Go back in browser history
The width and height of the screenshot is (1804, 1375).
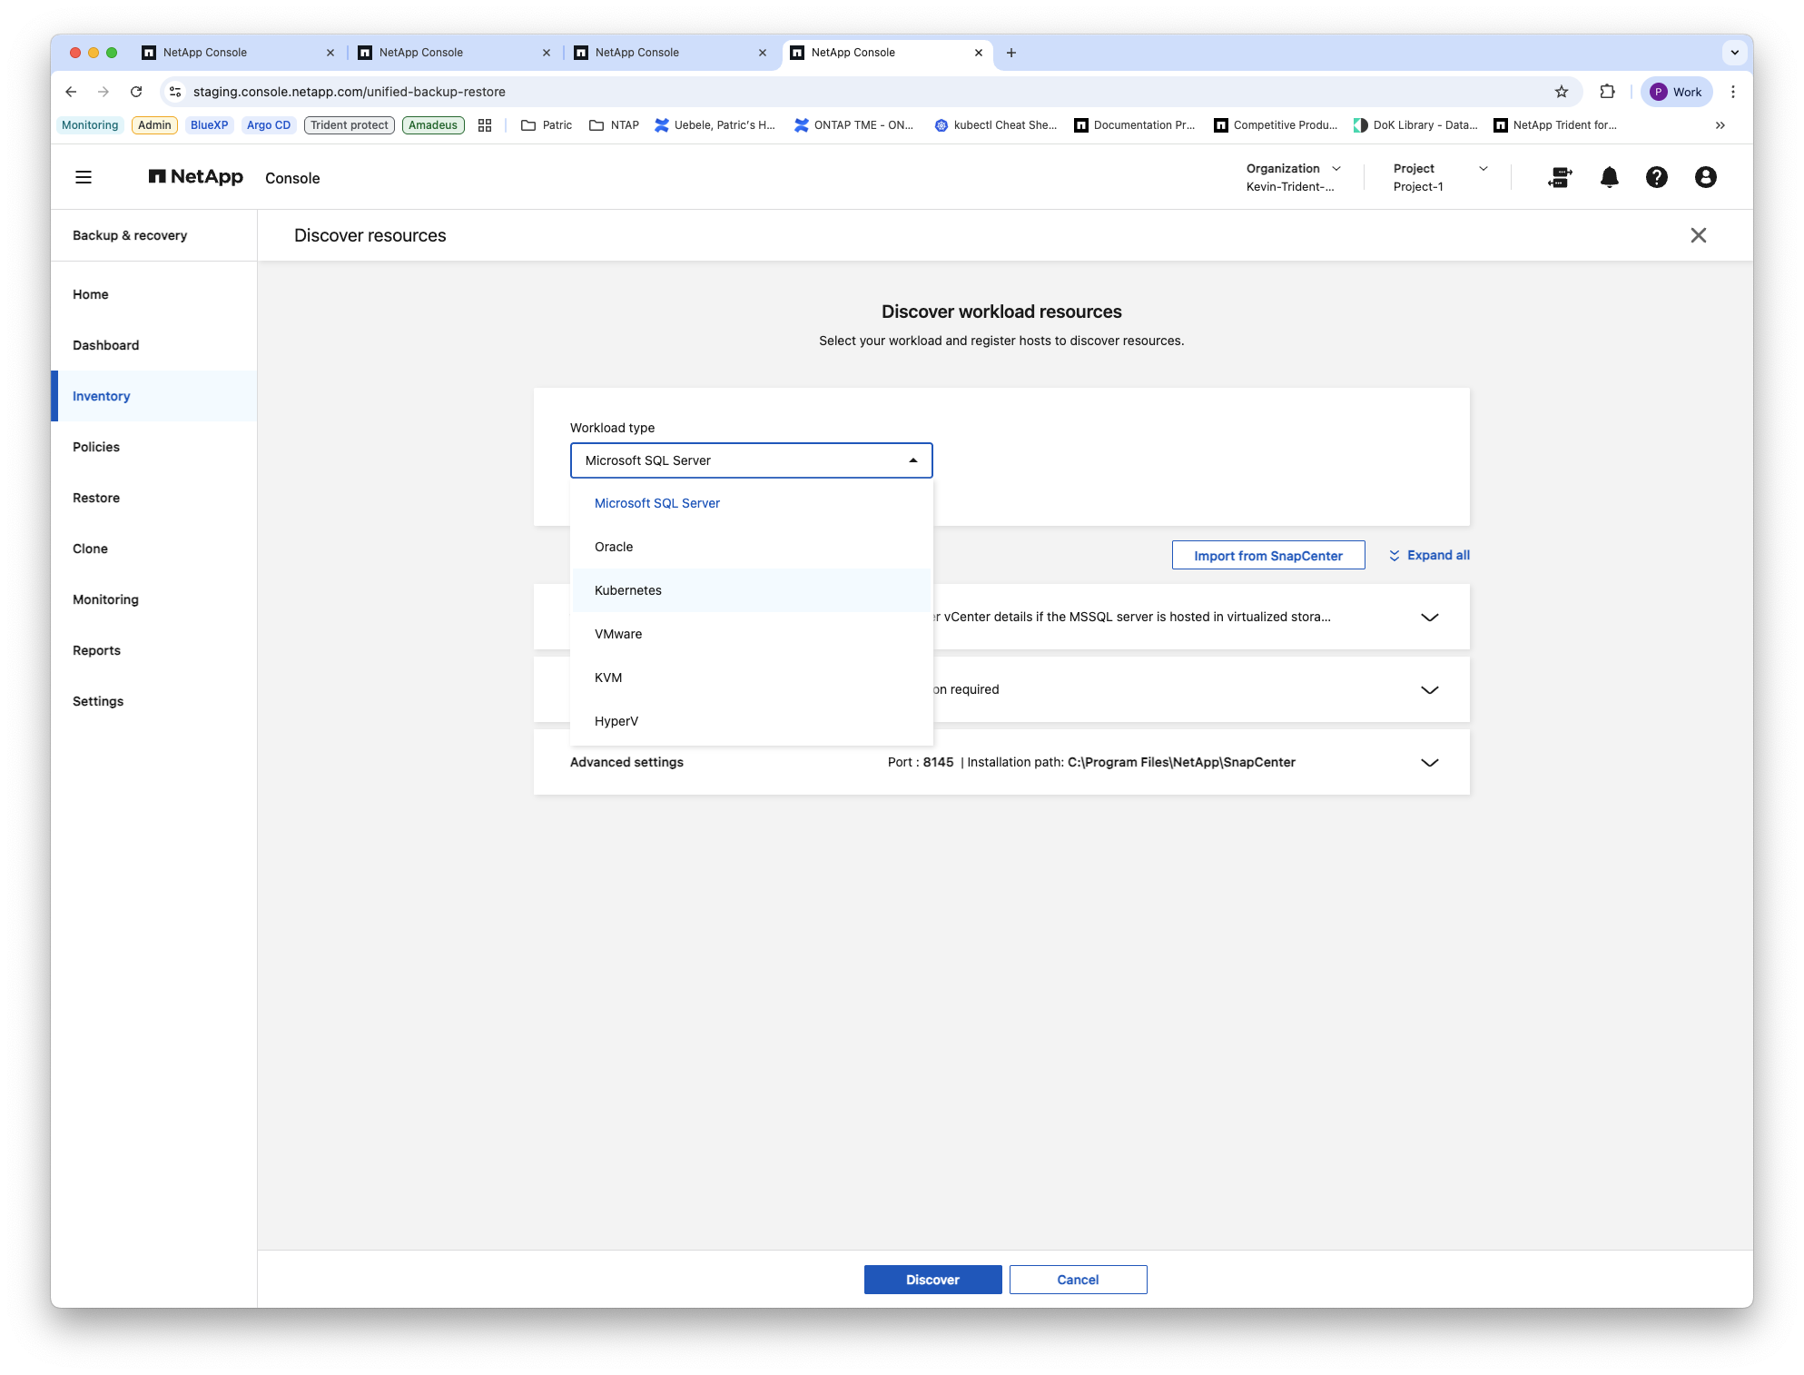coord(71,92)
